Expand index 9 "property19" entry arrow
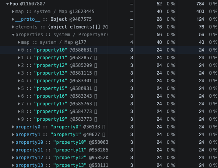This screenshot has height=168, width=218. 19,119
